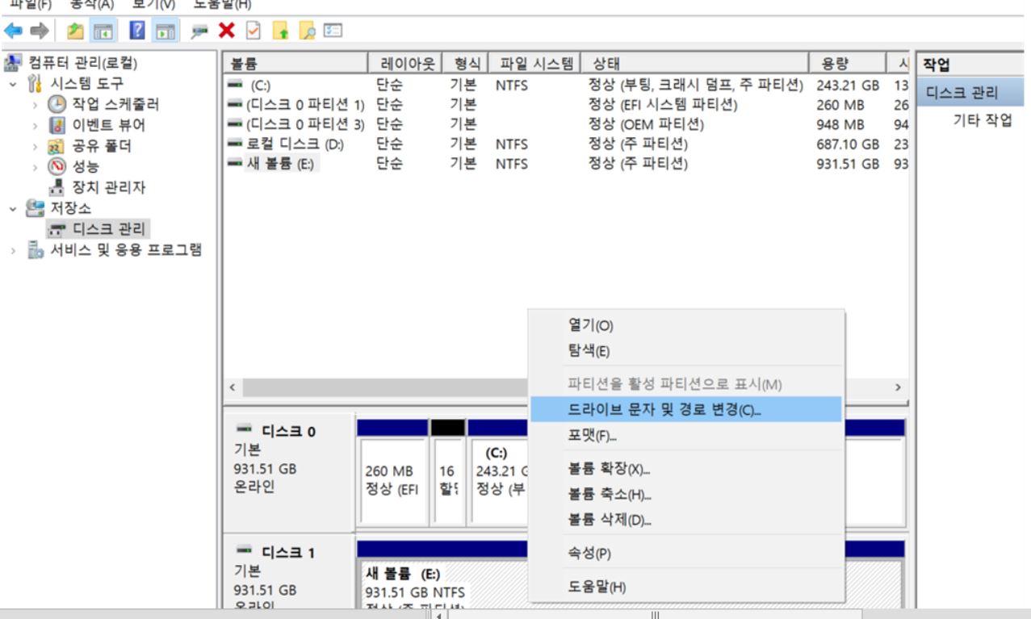The height and width of the screenshot is (619, 1031).
Task: Select the (C:) volume row
Action: [x=565, y=85]
